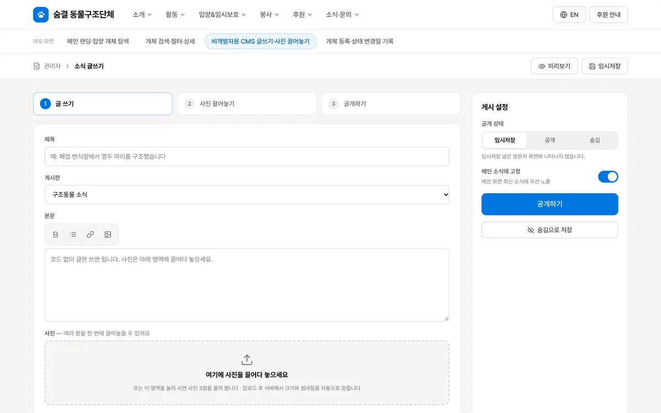Open the 활동 menu
Image resolution: width=661 pixels, height=413 pixels.
[175, 15]
